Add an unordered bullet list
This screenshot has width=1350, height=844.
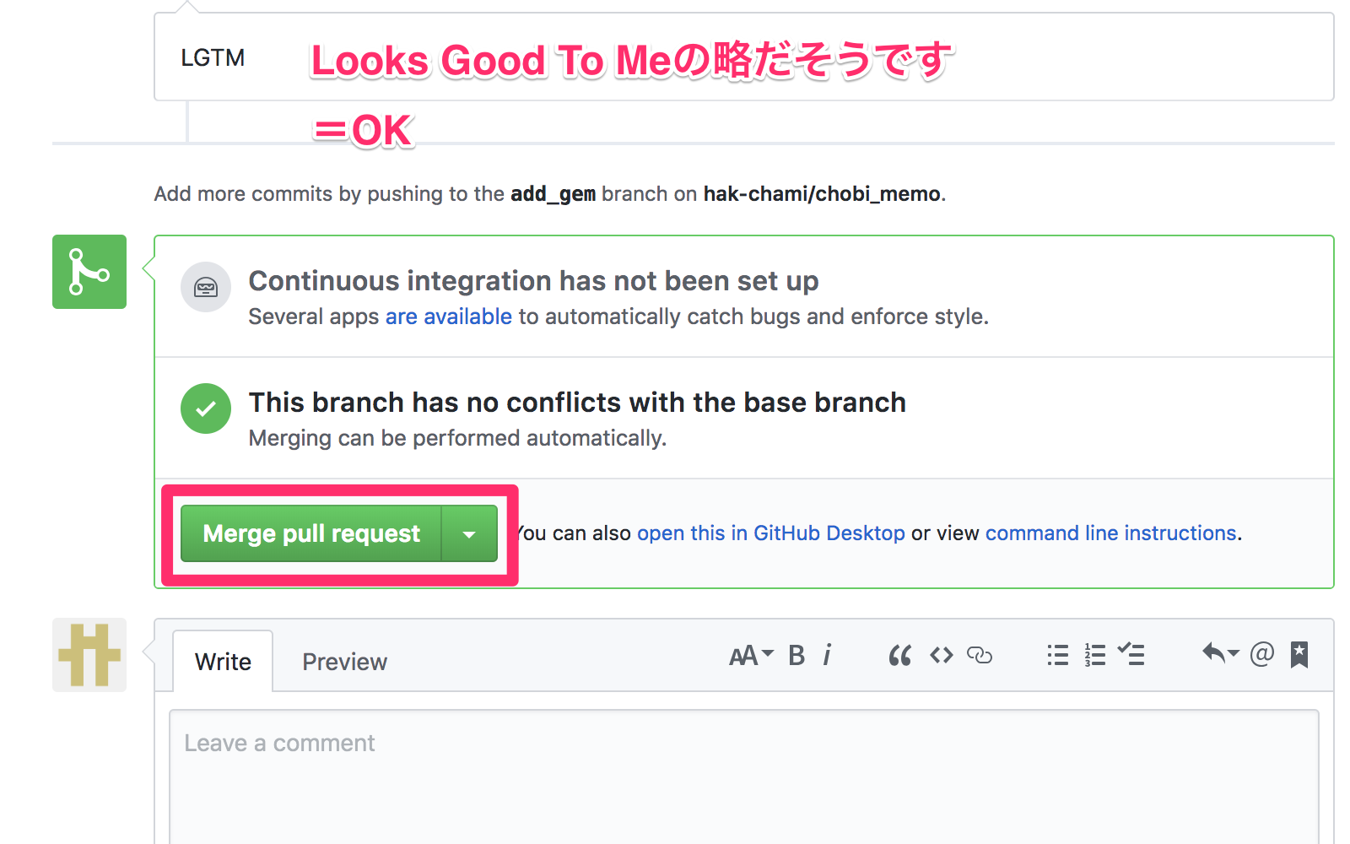(1056, 655)
